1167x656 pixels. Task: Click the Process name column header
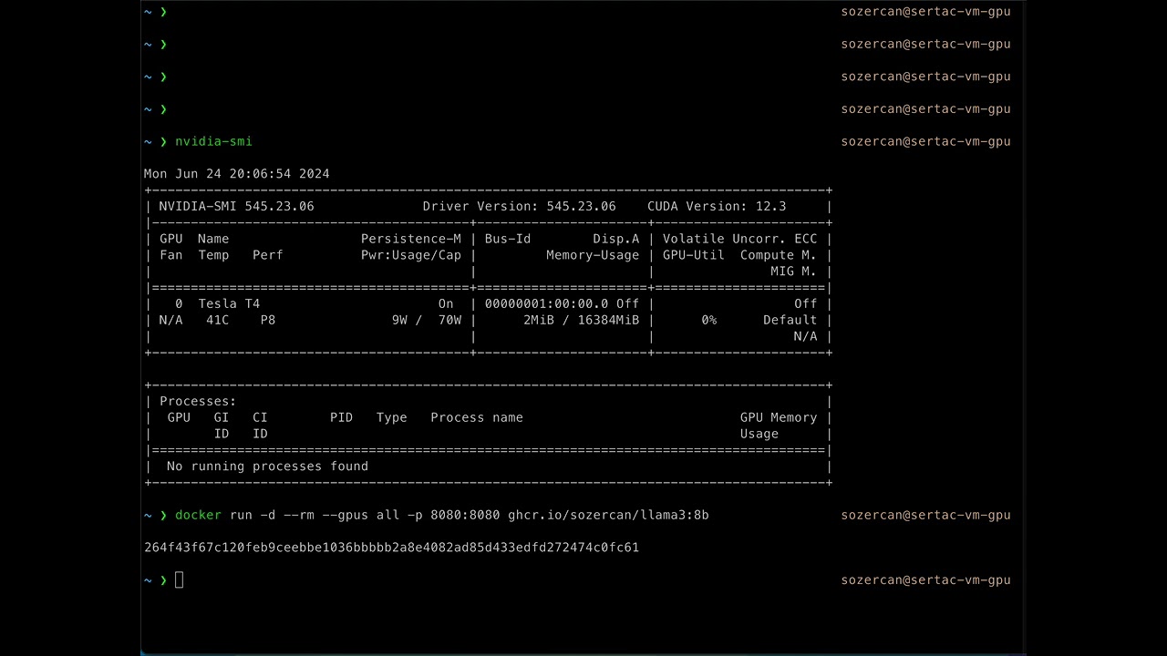[x=477, y=417]
